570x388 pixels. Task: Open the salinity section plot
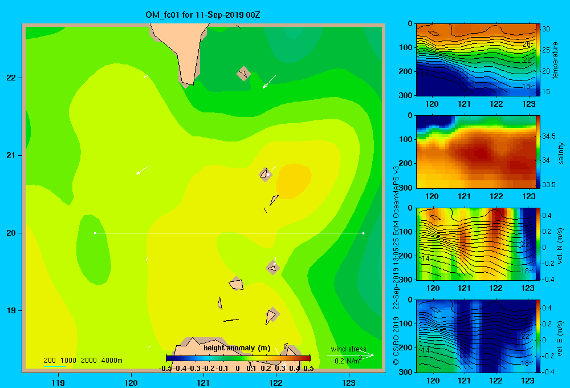pos(476,152)
